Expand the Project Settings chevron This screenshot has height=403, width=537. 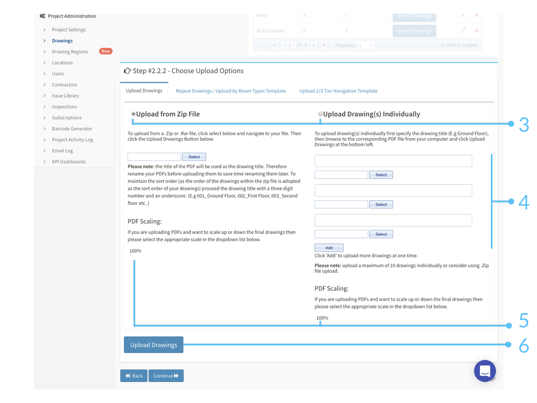(x=45, y=30)
